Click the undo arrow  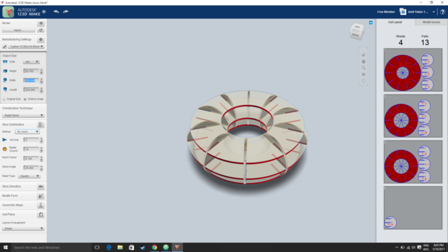coord(56,12)
